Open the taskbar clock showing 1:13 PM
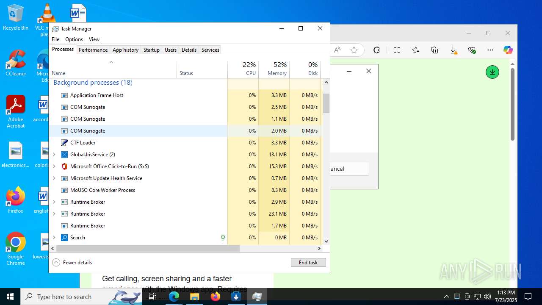The height and width of the screenshot is (305, 542). click(505, 297)
